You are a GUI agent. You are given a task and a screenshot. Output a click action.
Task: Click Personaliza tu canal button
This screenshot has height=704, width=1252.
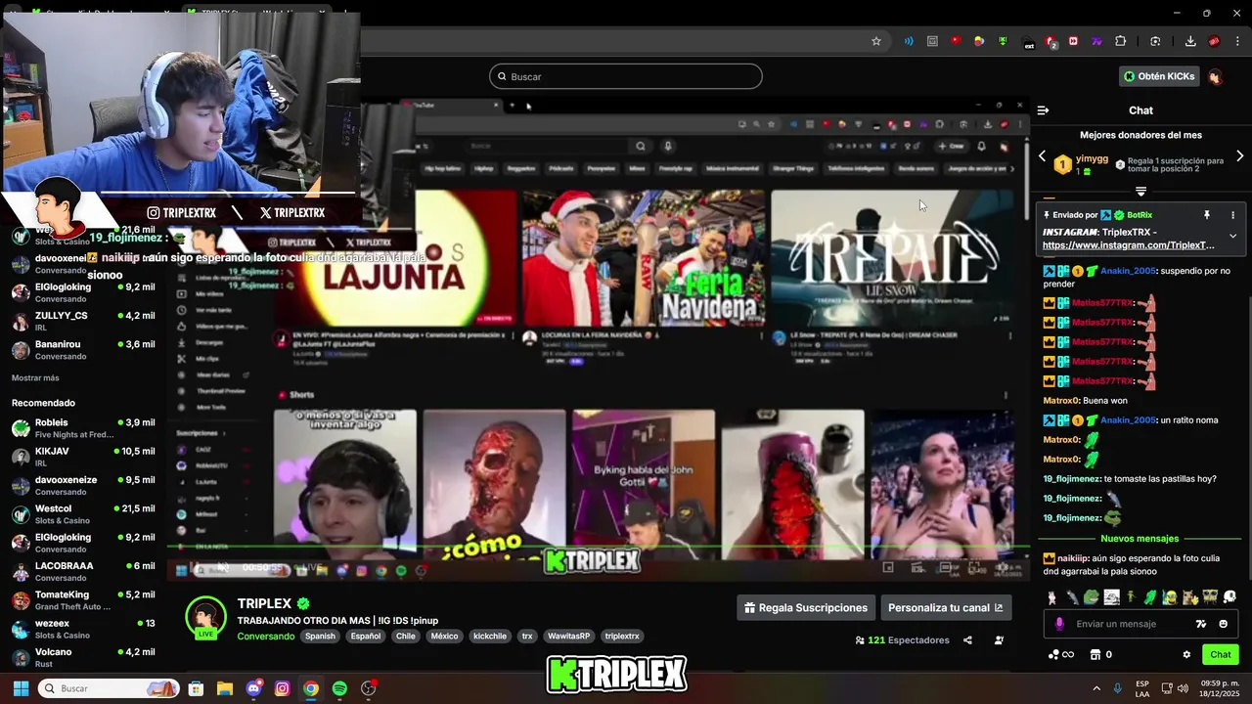point(946,608)
